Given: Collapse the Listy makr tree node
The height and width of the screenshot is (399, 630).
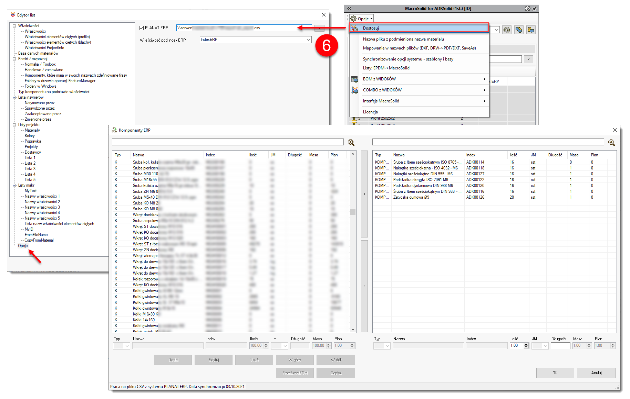Looking at the screenshot, I should (14, 185).
